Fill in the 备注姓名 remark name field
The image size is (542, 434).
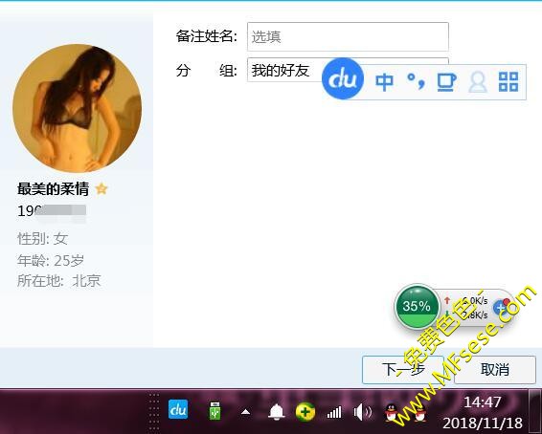click(348, 36)
